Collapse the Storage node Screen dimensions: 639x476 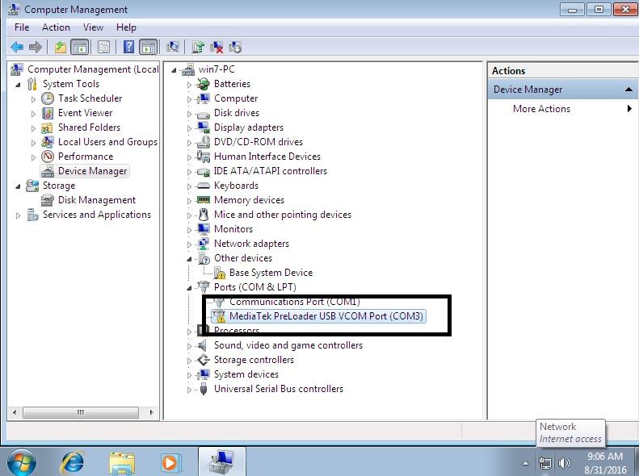[x=18, y=186]
